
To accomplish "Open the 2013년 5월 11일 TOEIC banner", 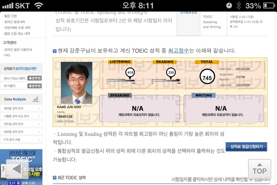I will point(21,167).
